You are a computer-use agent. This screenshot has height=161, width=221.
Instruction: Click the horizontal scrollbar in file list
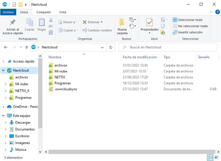click(128, 152)
